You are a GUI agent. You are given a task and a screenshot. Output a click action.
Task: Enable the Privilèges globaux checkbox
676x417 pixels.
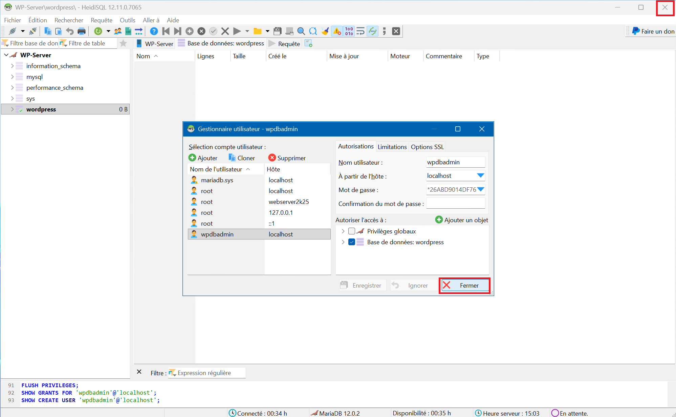tap(352, 231)
